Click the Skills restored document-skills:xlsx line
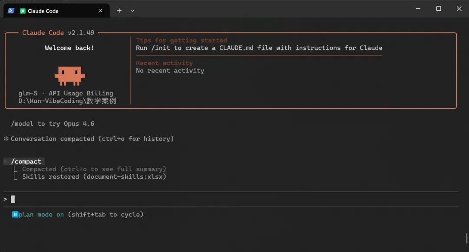 (94, 177)
